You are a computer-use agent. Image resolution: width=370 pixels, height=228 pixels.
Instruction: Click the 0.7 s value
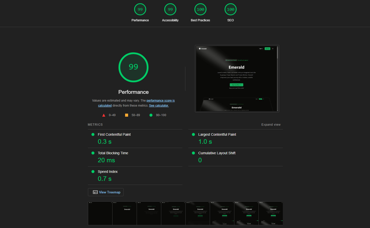click(x=104, y=179)
